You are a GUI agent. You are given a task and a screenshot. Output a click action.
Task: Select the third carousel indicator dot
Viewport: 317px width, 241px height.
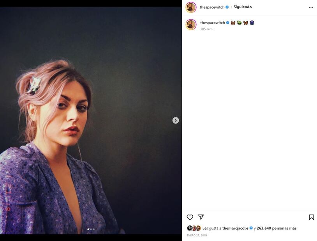pos(93,229)
